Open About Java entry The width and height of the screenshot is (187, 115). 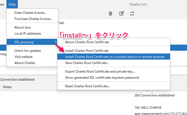coord(32,27)
